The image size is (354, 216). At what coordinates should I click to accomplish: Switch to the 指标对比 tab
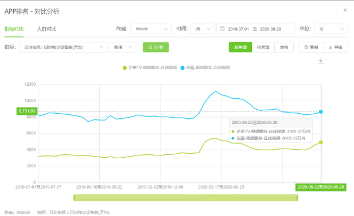[14, 29]
